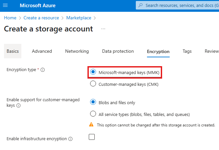Return to Marketplace breadcrumb
The image size is (219, 150).
79,18
